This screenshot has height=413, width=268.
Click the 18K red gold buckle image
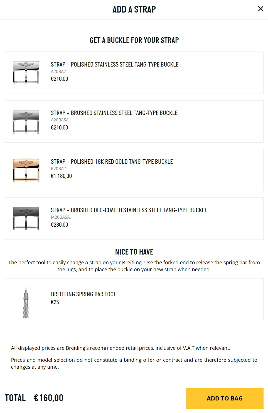[x=26, y=170]
